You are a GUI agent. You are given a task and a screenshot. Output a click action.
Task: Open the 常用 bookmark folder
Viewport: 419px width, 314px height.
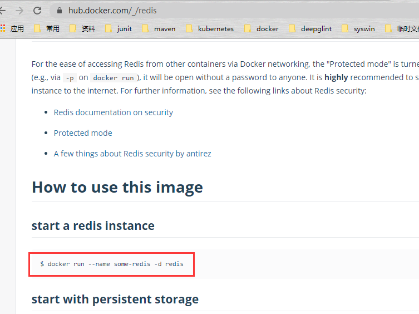click(47, 28)
